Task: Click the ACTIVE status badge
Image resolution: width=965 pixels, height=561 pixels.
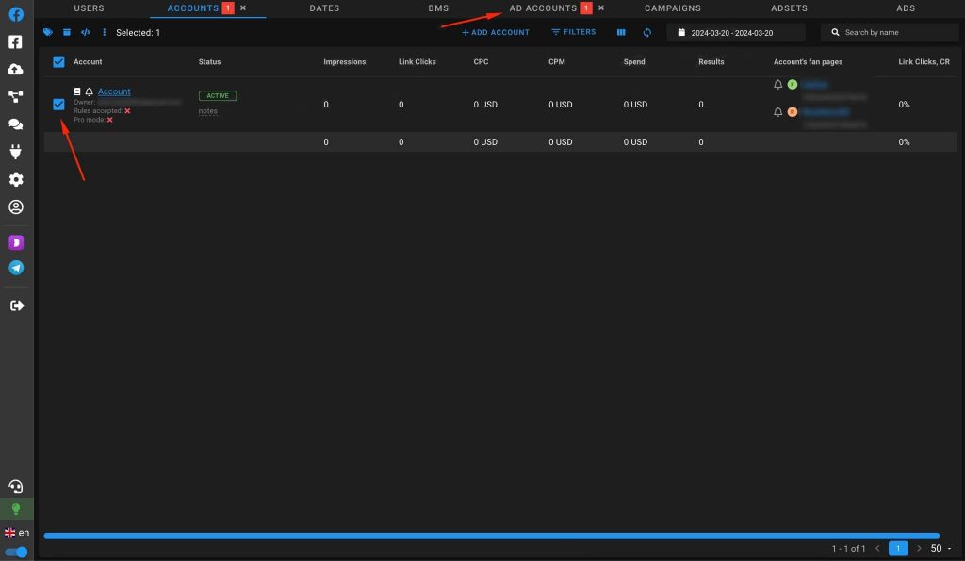Action: coord(218,95)
